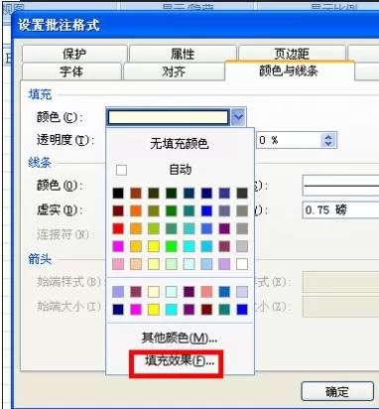The width and height of the screenshot is (379, 409).
Task: Choose the Gray-40% swatch
Action: [242, 228]
